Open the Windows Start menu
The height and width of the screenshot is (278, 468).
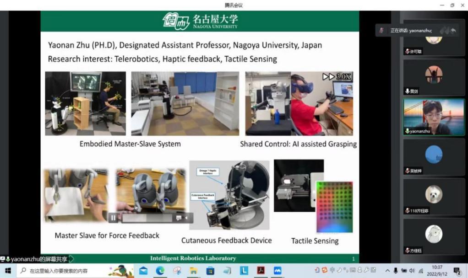[x=8, y=271]
